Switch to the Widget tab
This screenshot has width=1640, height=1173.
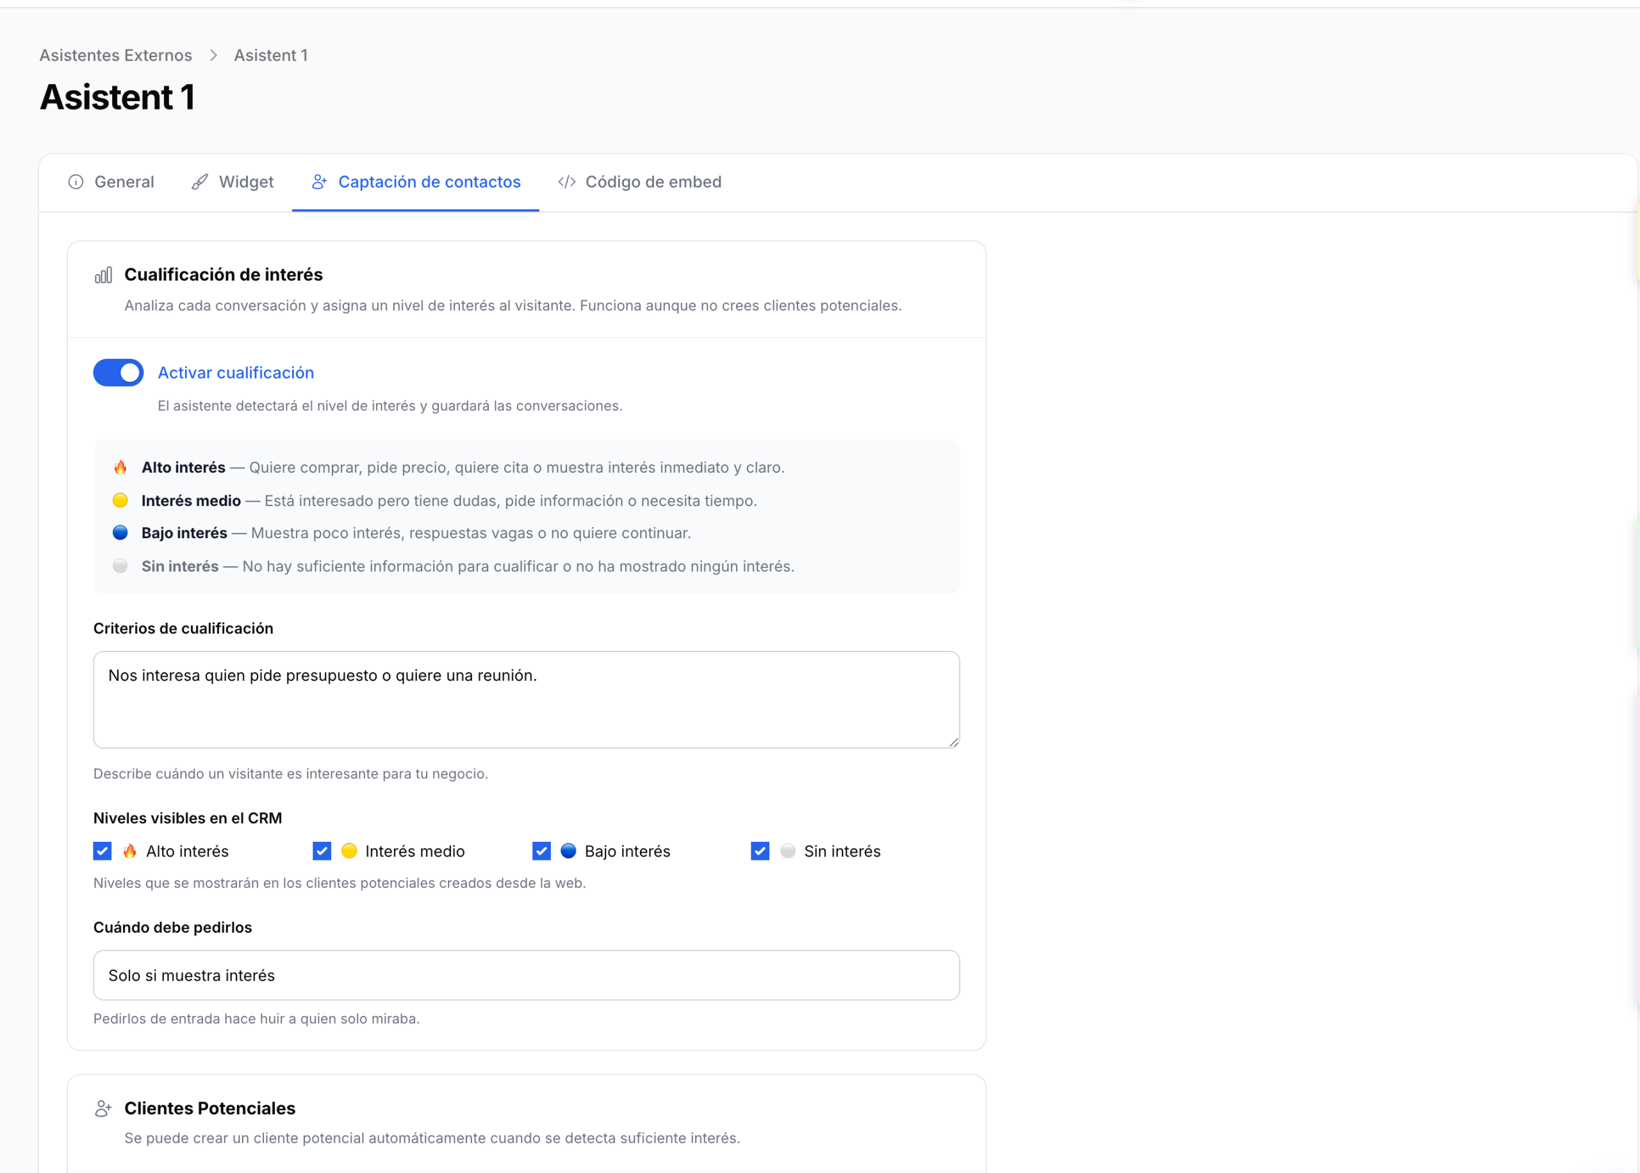pos(233,182)
